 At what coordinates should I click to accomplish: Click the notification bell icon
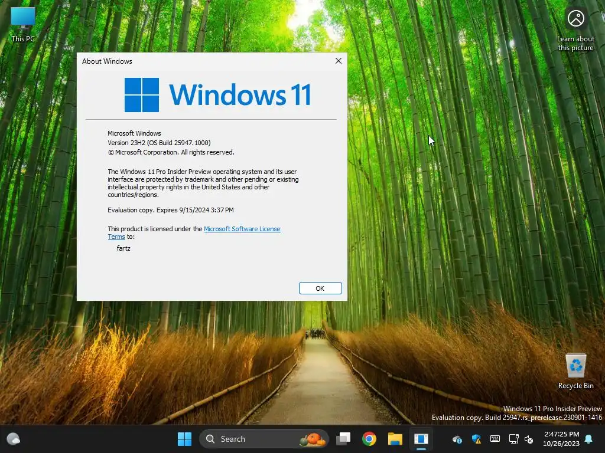point(589,439)
